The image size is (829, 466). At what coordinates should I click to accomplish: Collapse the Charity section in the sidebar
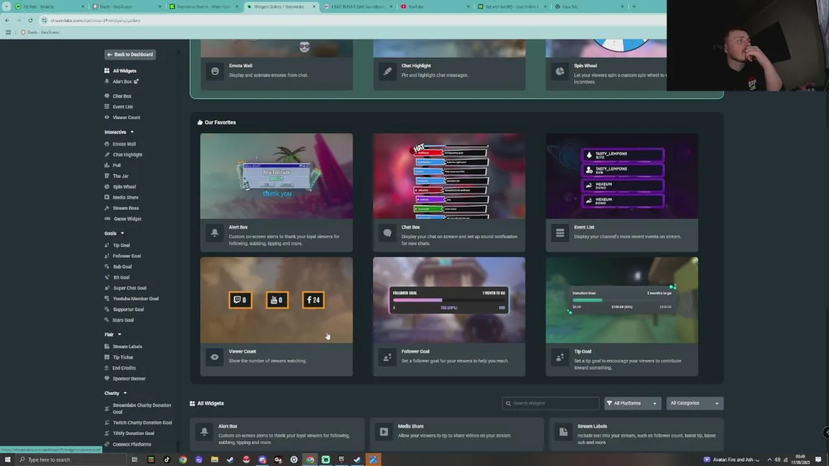pos(125,393)
